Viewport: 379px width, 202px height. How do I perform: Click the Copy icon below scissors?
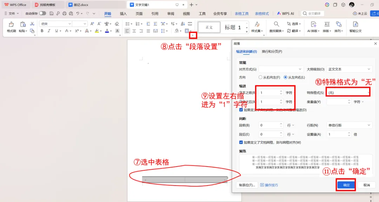coord(32,31)
